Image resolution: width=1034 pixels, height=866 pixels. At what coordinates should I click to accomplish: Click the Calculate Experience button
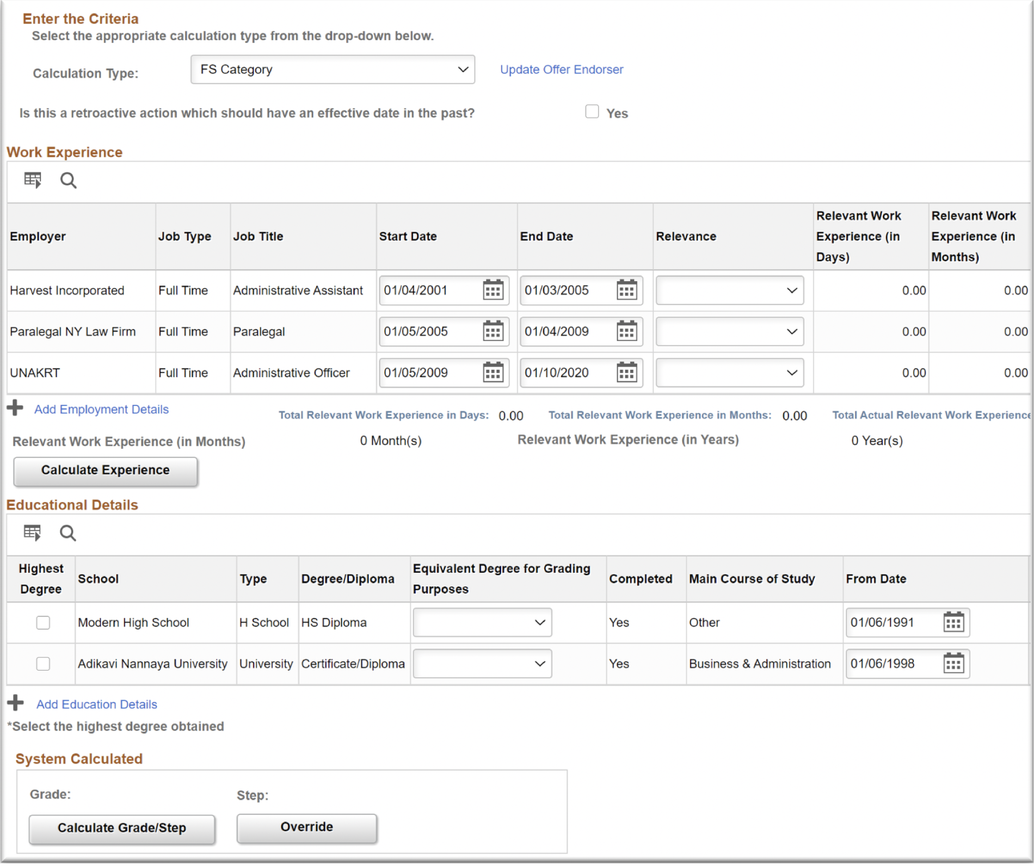click(106, 471)
